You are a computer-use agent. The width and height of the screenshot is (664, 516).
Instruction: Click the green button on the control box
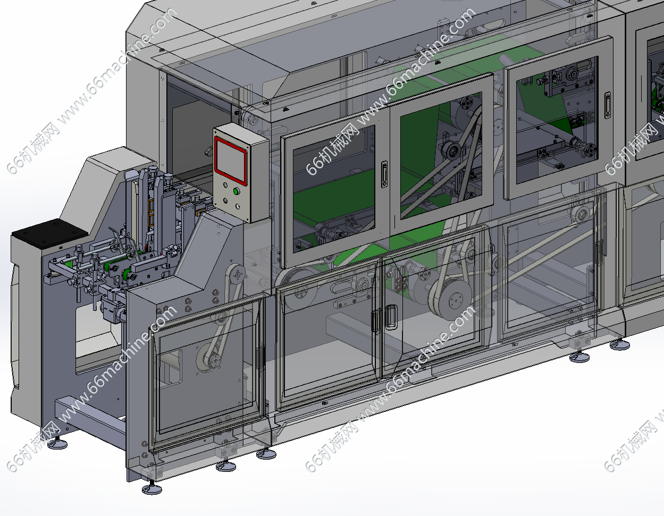(236, 191)
